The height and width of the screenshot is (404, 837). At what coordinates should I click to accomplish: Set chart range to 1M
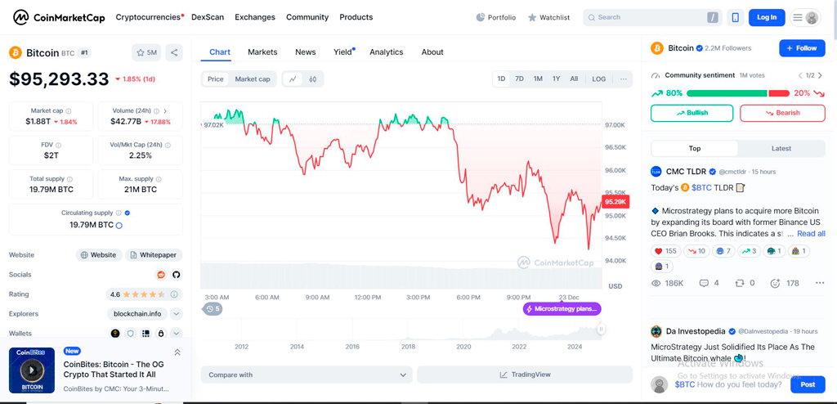(x=538, y=79)
